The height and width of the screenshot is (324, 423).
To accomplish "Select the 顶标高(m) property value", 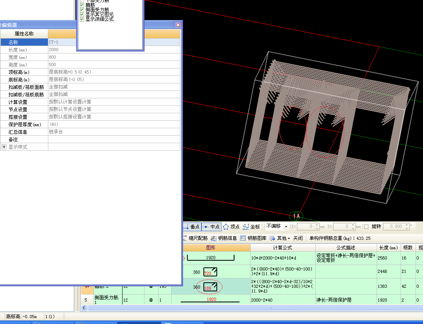I will pos(114,72).
